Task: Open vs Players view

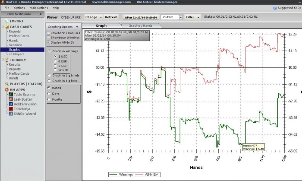Action: 16,54
